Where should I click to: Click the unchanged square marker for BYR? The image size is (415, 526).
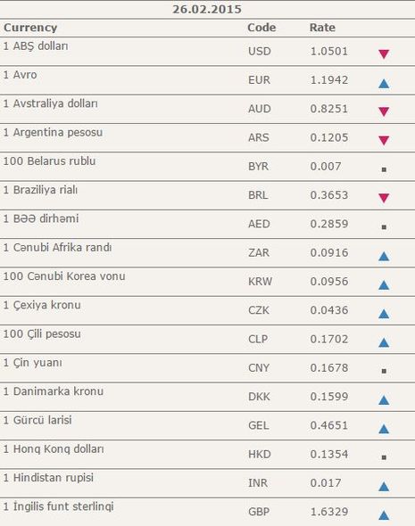[384, 169]
